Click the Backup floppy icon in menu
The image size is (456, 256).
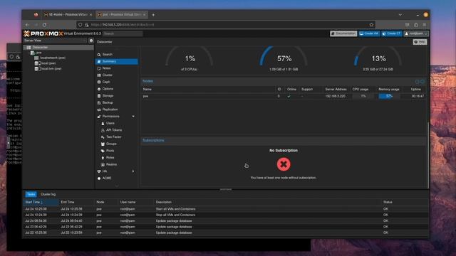point(99,102)
